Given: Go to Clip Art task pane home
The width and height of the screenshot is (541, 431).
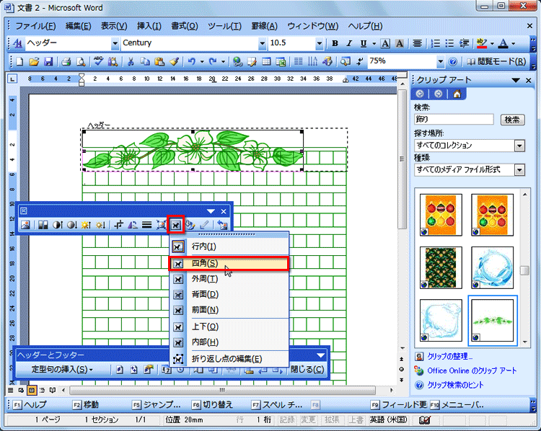Looking at the screenshot, I should (x=457, y=94).
